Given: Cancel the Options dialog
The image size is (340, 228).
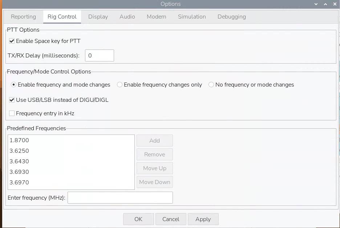Looking at the screenshot, I should pos(171,219).
